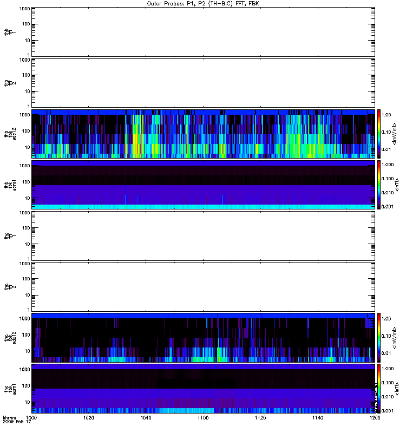The height and width of the screenshot is (433, 406).
Task: Click the thb scm1 nT color bar
Action: (x=379, y=185)
